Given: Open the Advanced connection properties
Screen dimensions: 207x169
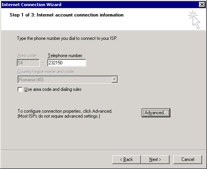Looking at the screenshot, I should (156, 113).
